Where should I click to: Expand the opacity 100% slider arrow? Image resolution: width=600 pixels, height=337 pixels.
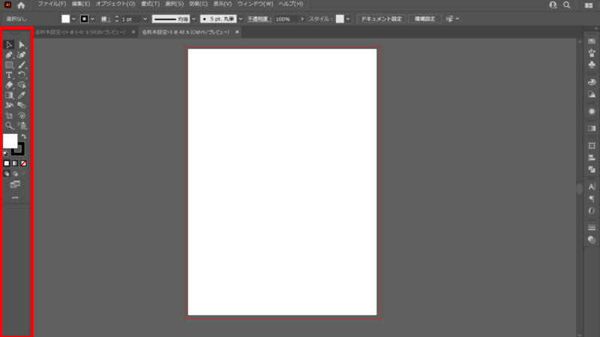coord(302,19)
